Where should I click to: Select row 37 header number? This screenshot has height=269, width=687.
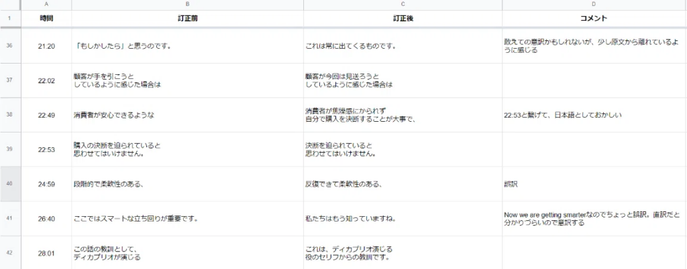point(10,80)
